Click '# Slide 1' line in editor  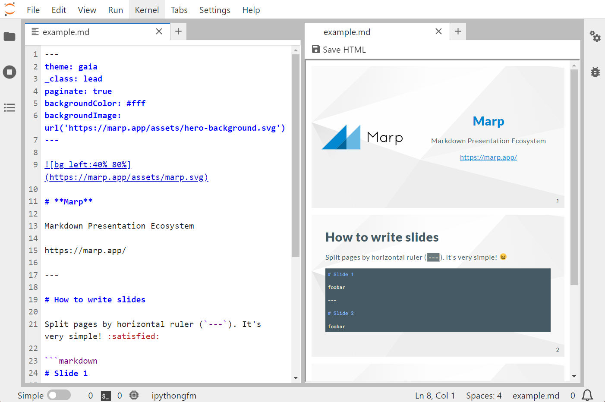[x=66, y=373]
